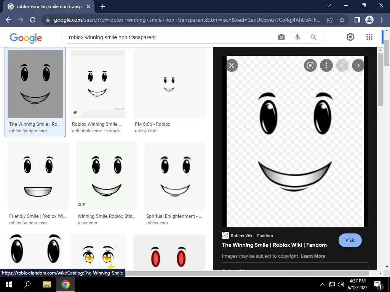The width and height of the screenshot is (390, 292).
Task: Click the preview panel vertical scrollbar
Action: coord(380,79)
